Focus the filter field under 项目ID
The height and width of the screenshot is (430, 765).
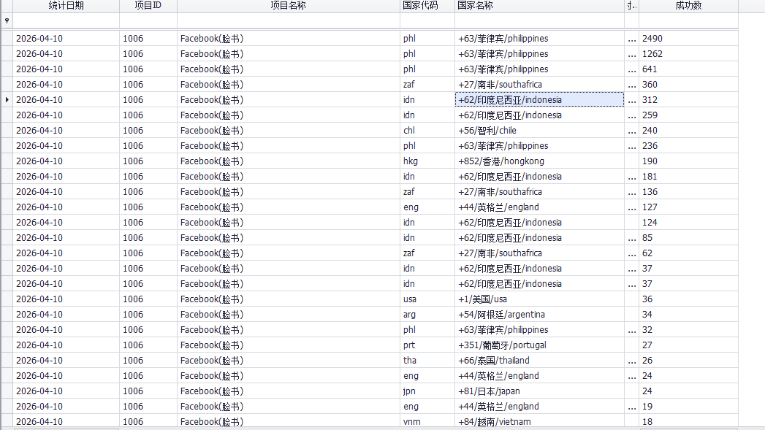pos(148,20)
